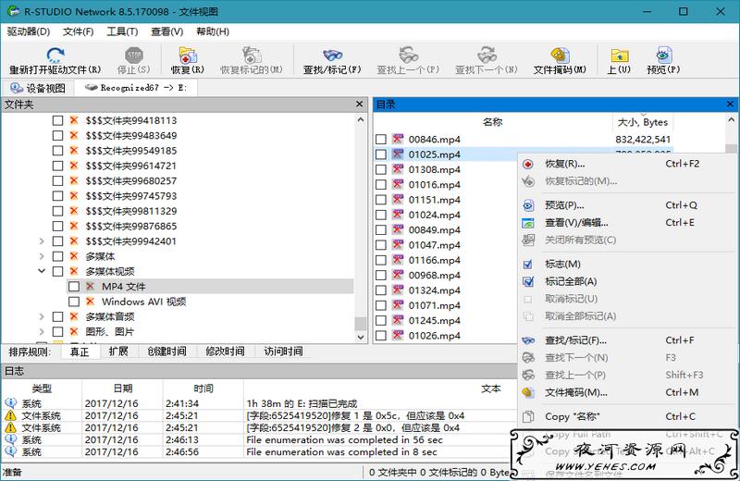Check the box for 01151.mp4
The width and height of the screenshot is (740, 481).
(x=381, y=200)
